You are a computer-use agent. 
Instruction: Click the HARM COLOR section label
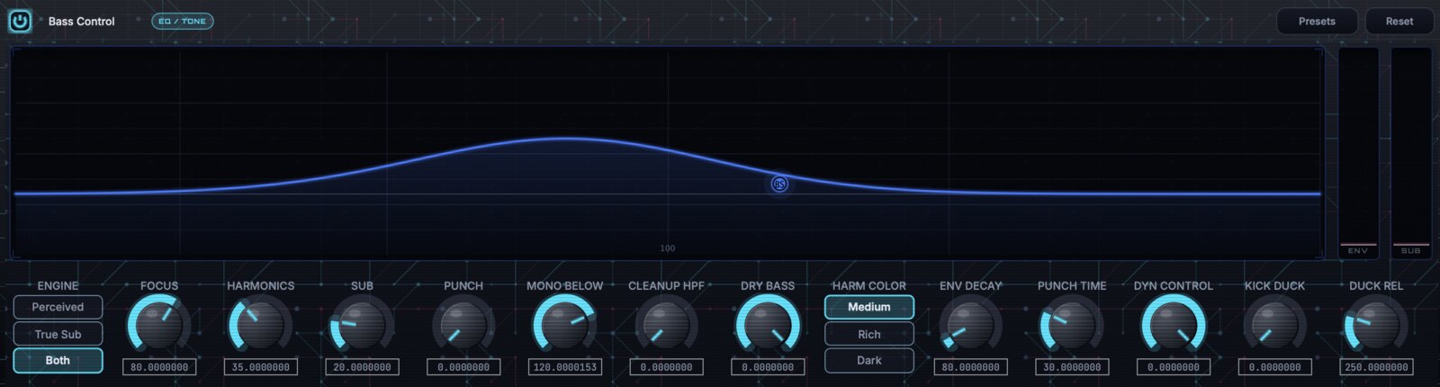point(869,285)
